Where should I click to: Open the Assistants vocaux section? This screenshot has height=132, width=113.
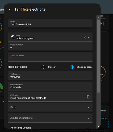click(21, 128)
